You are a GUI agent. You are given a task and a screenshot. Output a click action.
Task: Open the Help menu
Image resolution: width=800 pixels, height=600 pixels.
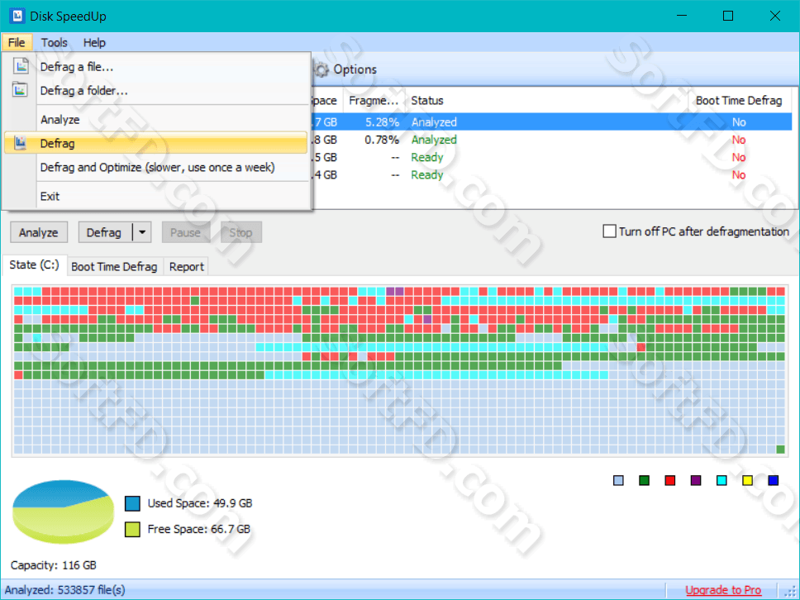[x=94, y=42]
